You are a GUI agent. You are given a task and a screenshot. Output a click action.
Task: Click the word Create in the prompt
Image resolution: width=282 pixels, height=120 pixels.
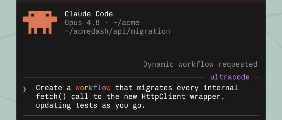point(49,88)
